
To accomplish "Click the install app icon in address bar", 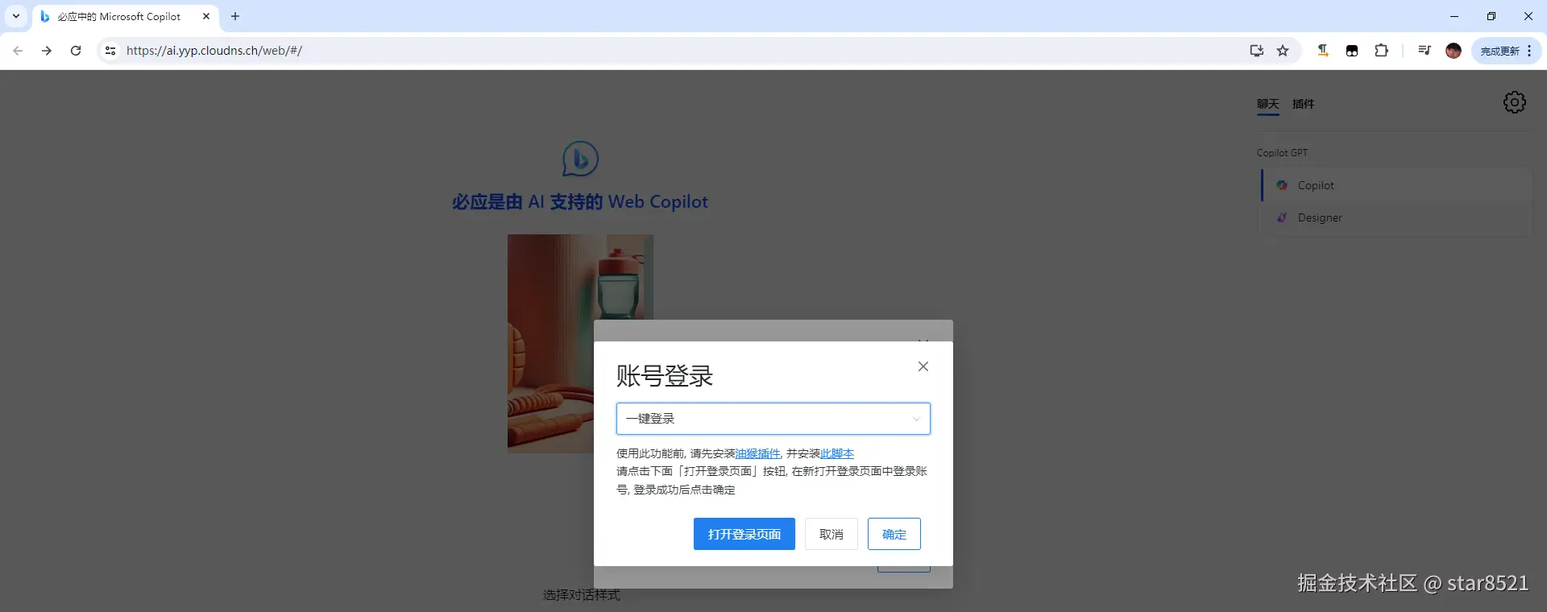I will (x=1257, y=51).
